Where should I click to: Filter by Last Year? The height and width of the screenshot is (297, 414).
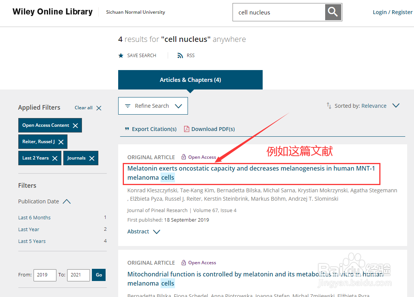click(x=29, y=230)
